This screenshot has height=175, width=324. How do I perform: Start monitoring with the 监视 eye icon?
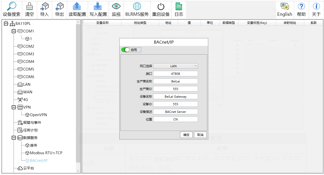[x=116, y=9]
